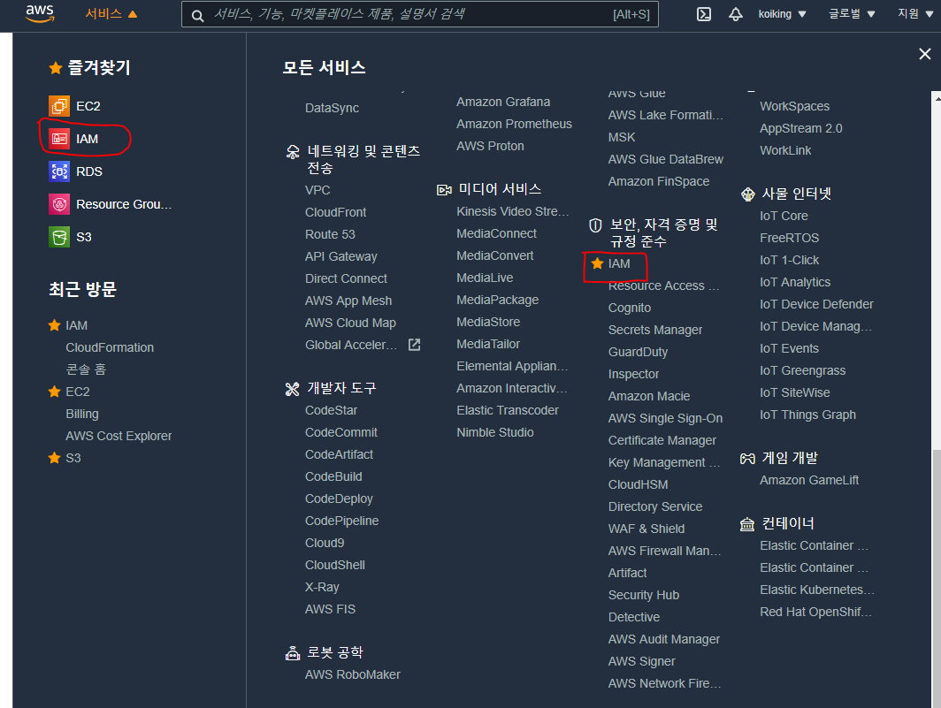Click the containers category icon
Viewport: 941px width, 708px height.
tap(747, 524)
